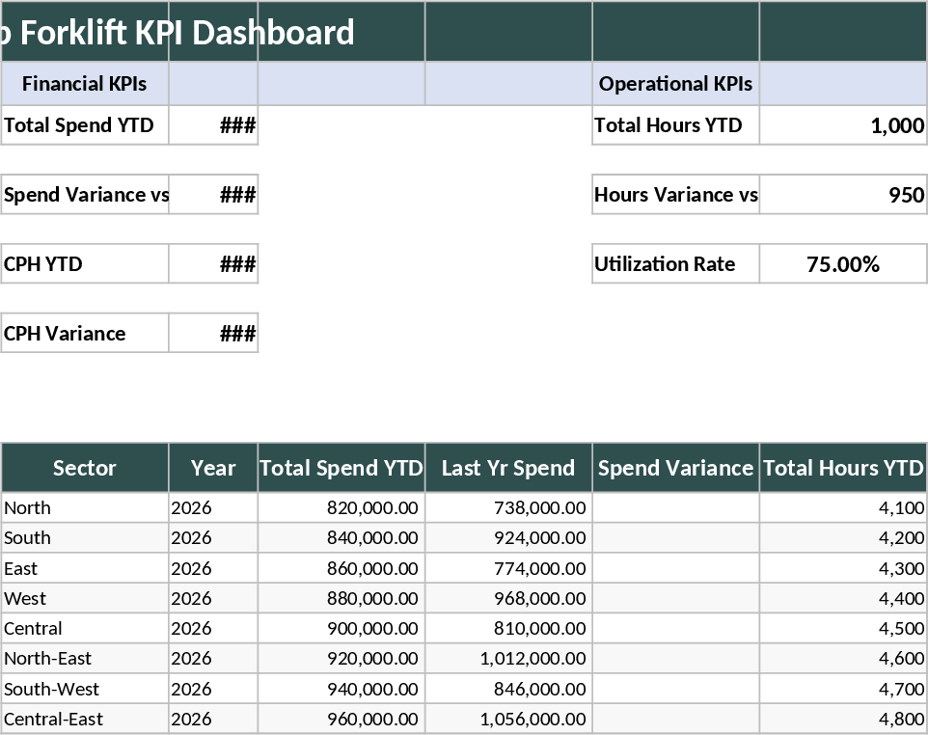Click the Last Yr Spend column header
Viewport: 928px width, 735px height.
(508, 468)
